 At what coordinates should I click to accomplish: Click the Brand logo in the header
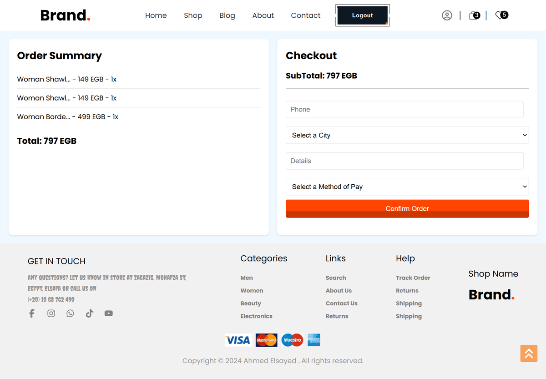[66, 15]
